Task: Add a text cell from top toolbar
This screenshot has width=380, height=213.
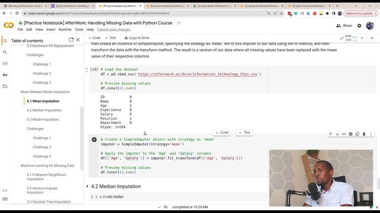Action: click(110, 38)
